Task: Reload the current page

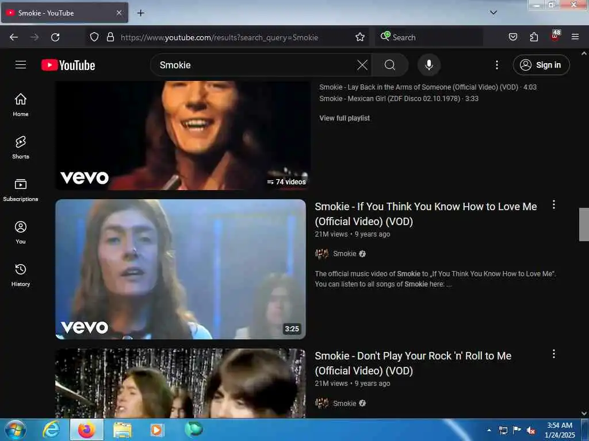Action: (55, 37)
